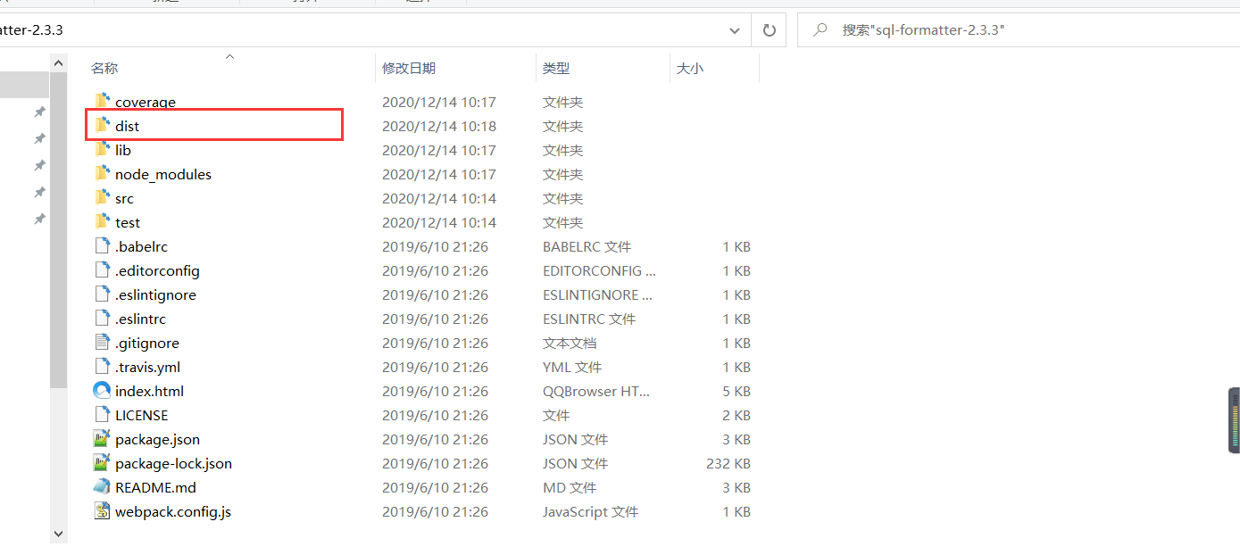This screenshot has height=555, width=1240.
Task: Select the node_modules folder icon
Action: [x=102, y=173]
